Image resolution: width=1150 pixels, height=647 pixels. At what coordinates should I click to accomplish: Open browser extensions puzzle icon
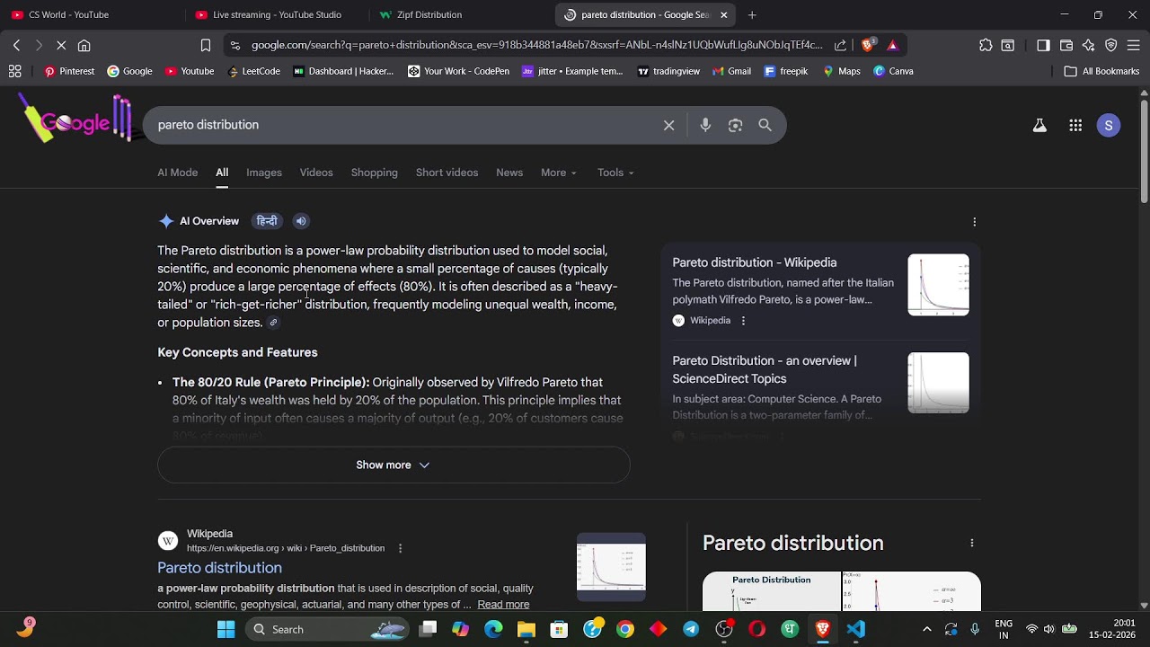coord(986,45)
